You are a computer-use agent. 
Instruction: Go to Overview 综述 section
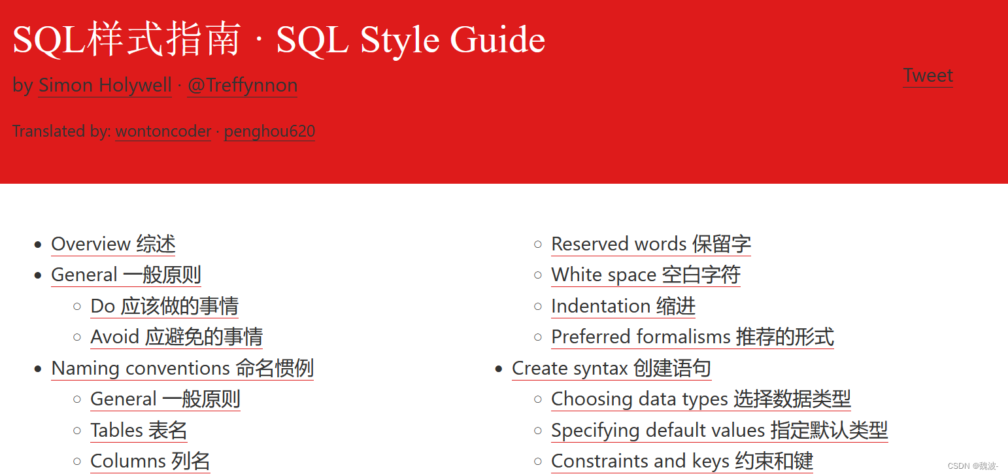114,244
